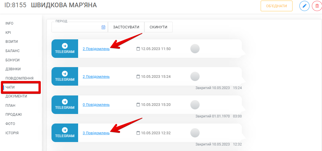Open the 0 Повідомлень link
322x151 pixels.
point(96,104)
